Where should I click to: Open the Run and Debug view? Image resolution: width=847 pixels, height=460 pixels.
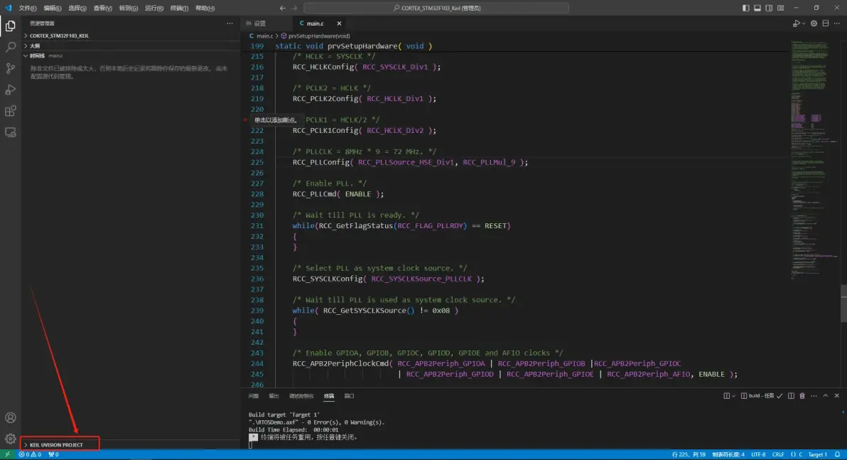[x=11, y=90]
